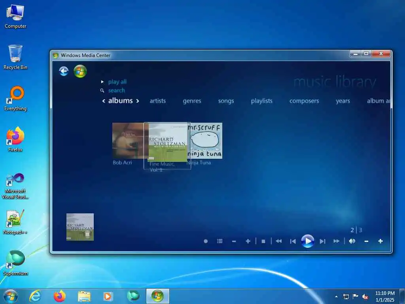405x304 pixels.
Task: Select the Supermium desktop shortcut
Action: tap(15, 263)
